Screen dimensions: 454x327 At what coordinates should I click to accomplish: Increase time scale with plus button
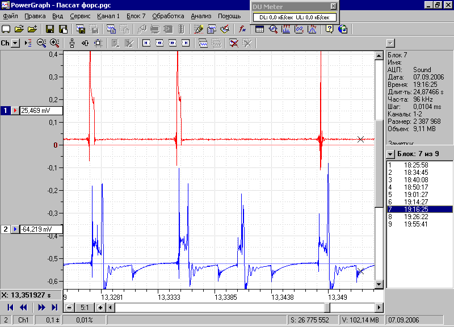100,307
